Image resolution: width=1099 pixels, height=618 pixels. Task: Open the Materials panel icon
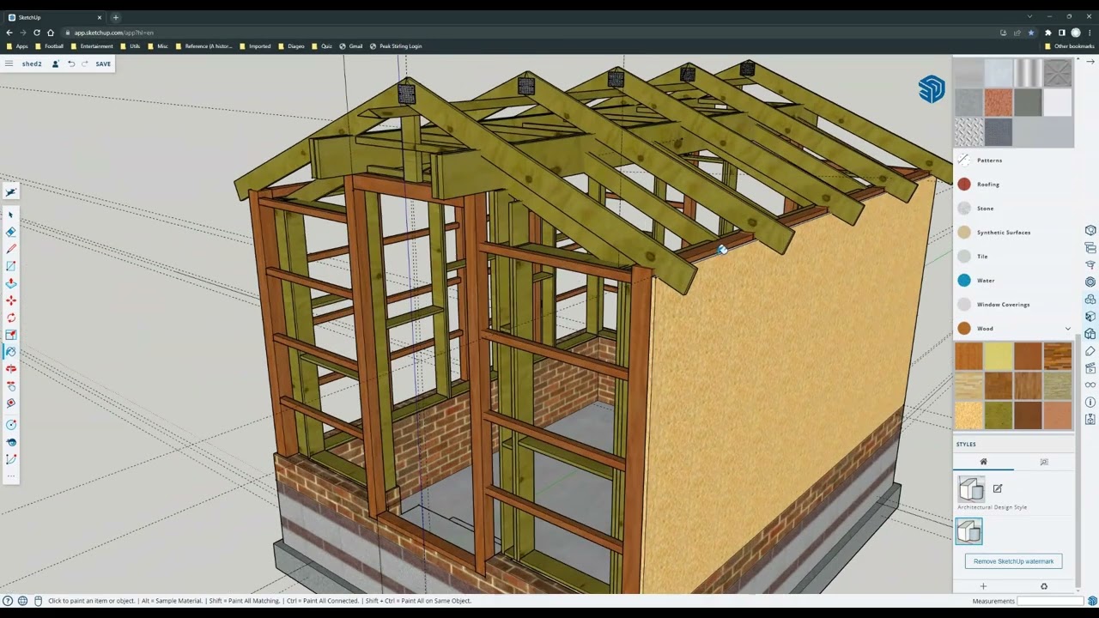1090,317
